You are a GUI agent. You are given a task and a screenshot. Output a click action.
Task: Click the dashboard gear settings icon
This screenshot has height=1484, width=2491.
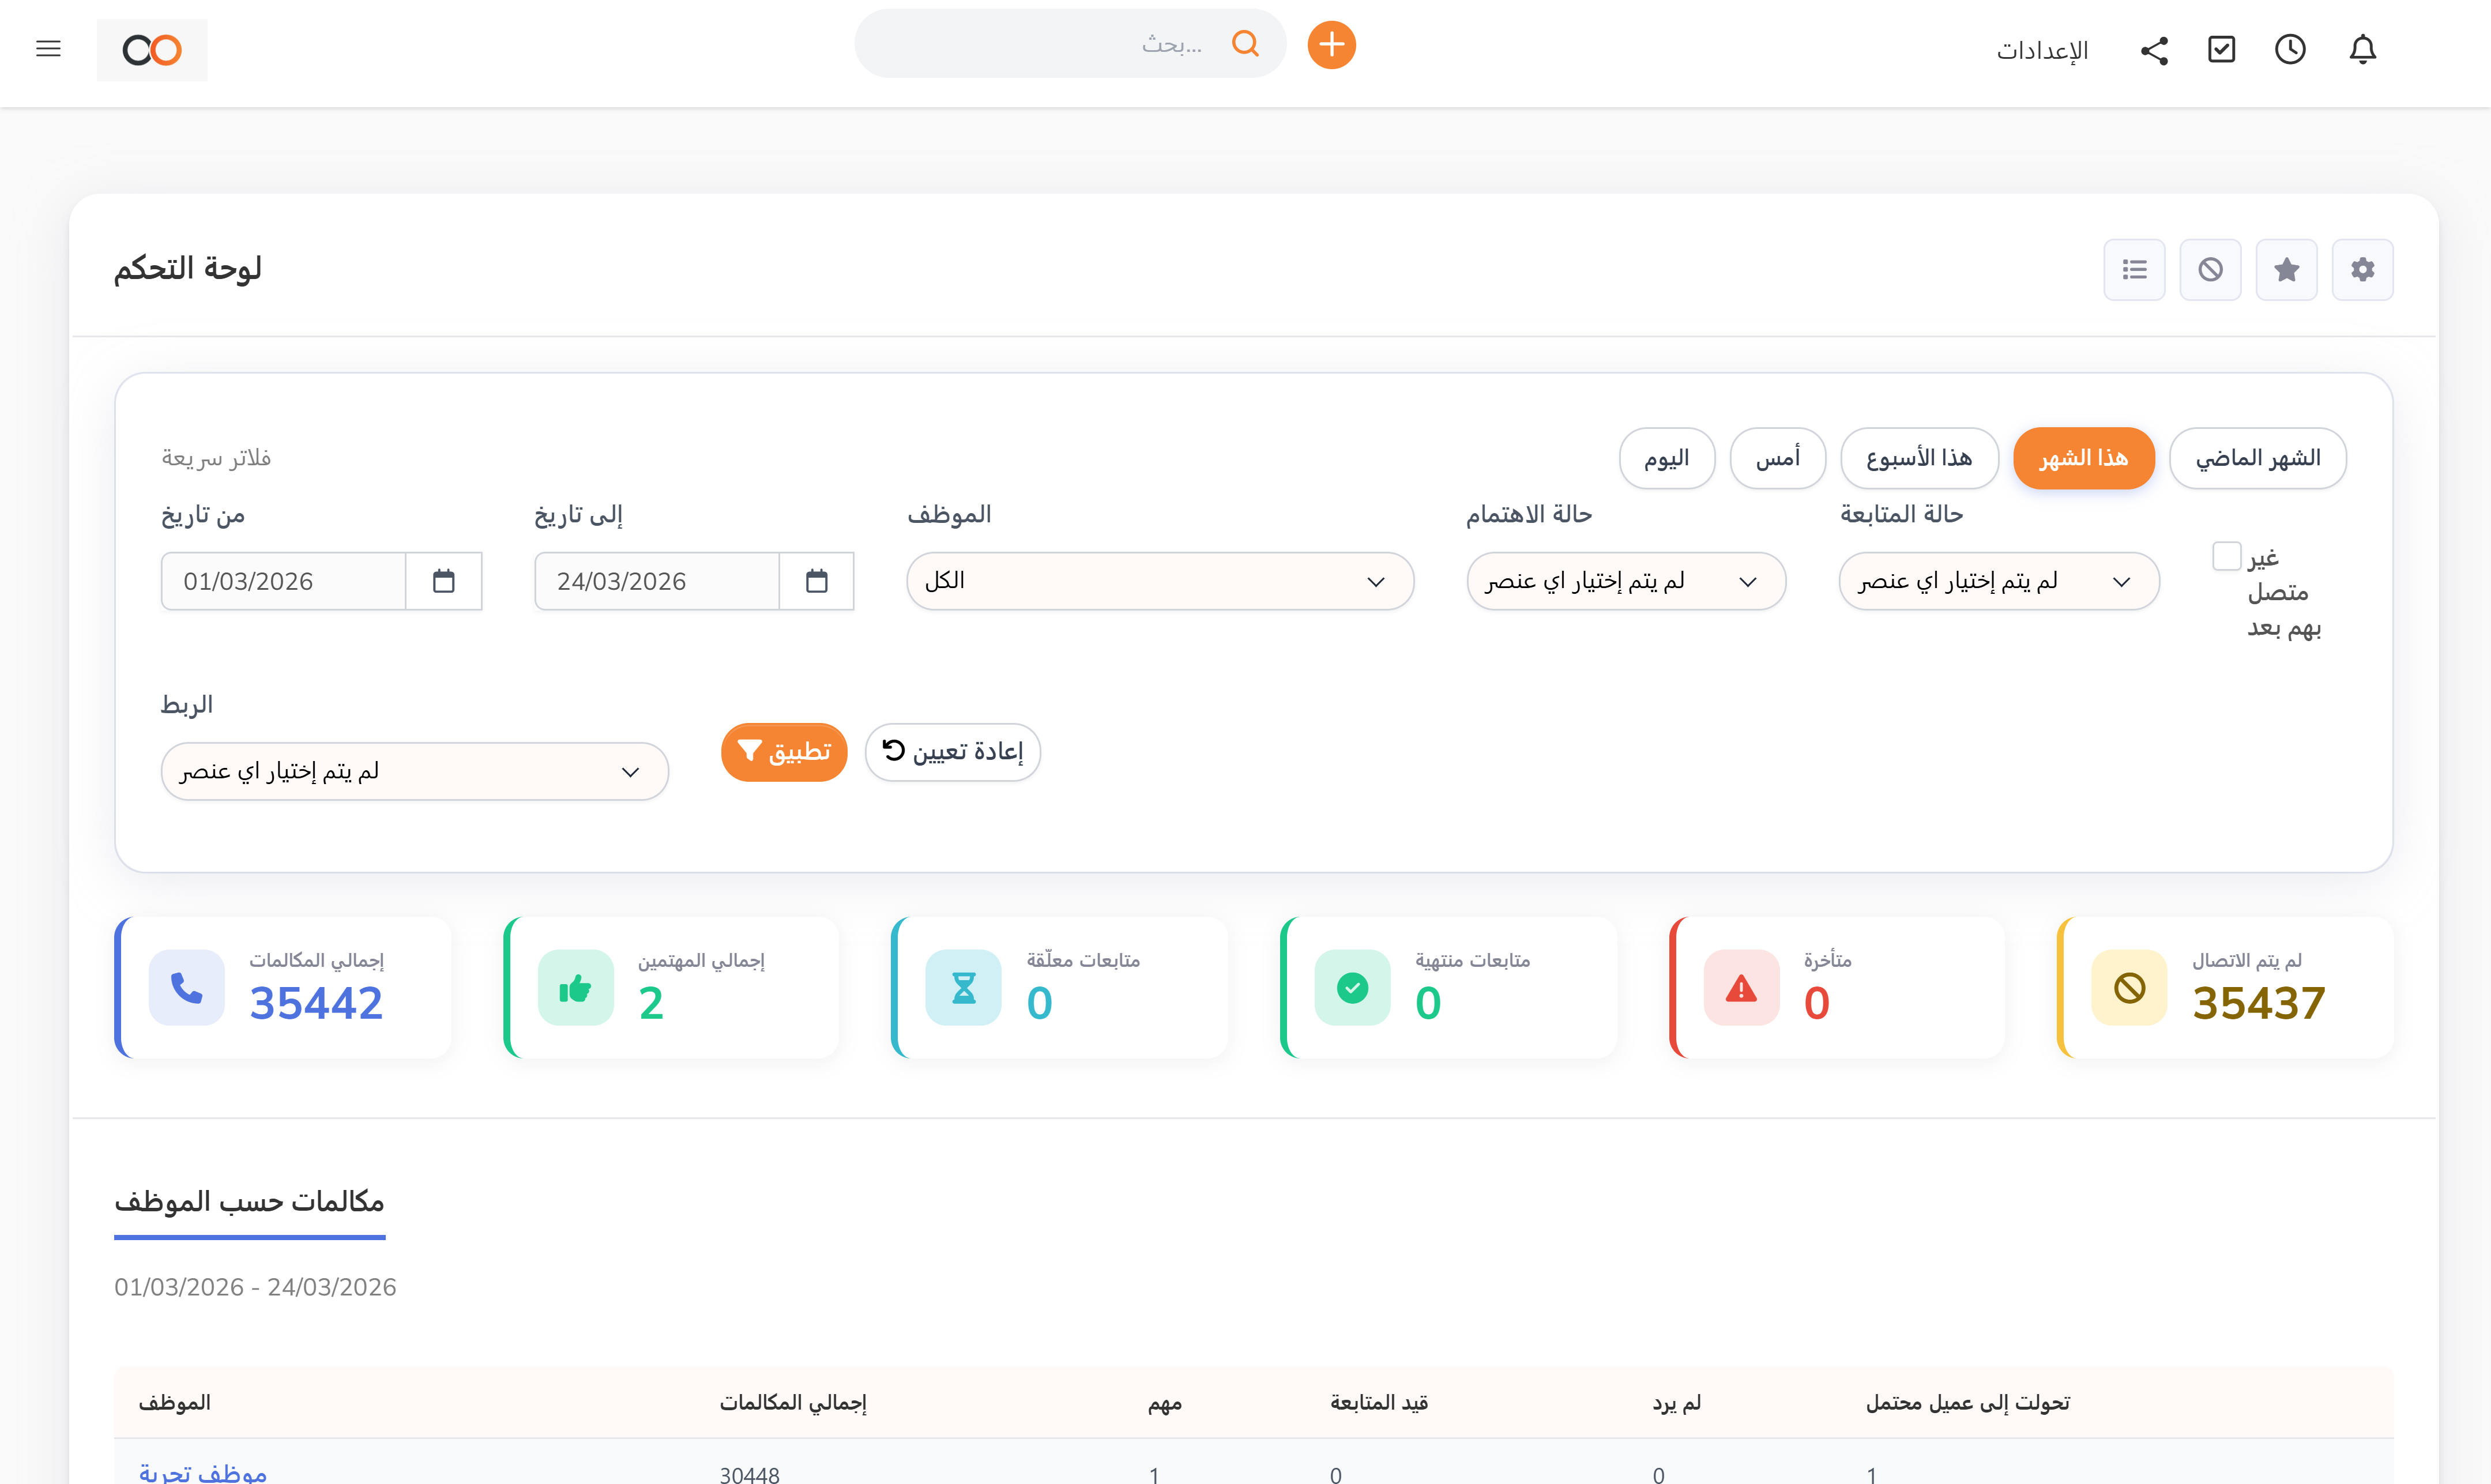tap(2363, 268)
